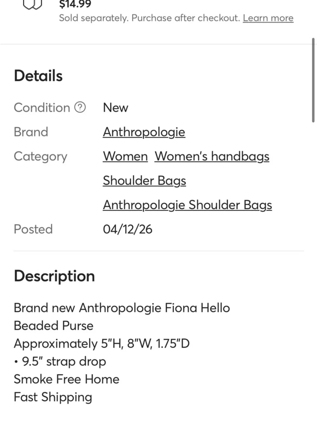The width and height of the screenshot is (317, 422).
Task: Open the Women's handbags category
Action: [212, 156]
